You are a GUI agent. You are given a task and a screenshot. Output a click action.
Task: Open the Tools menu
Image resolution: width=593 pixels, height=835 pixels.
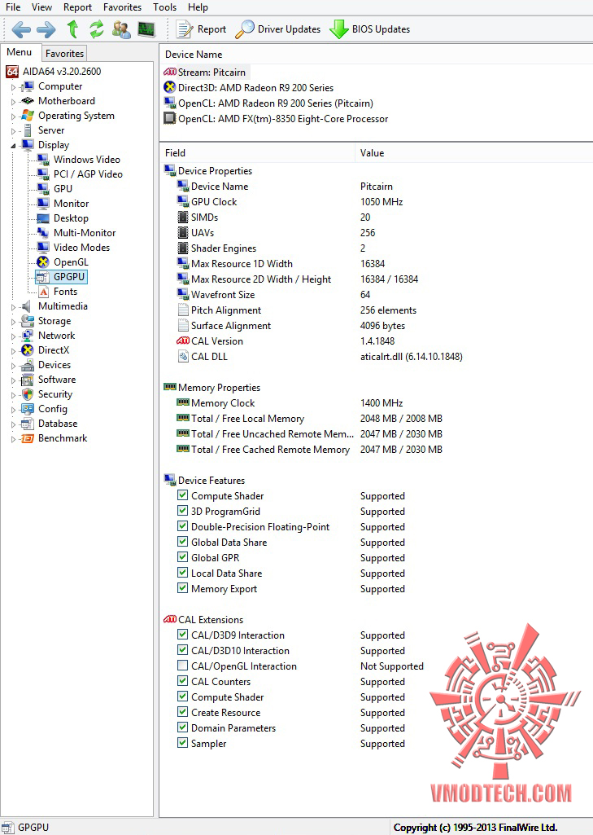[x=165, y=7]
